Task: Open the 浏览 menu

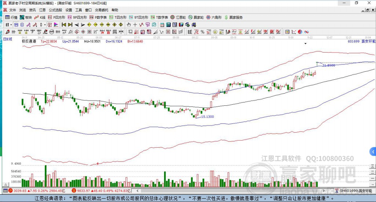Action: point(22,10)
